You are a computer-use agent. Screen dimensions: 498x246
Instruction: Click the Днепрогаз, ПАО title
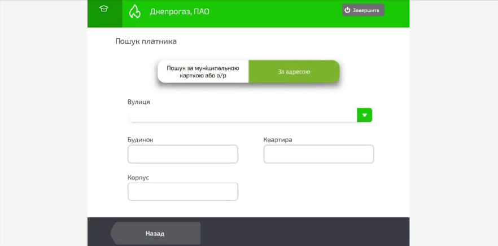pyautogui.click(x=179, y=11)
